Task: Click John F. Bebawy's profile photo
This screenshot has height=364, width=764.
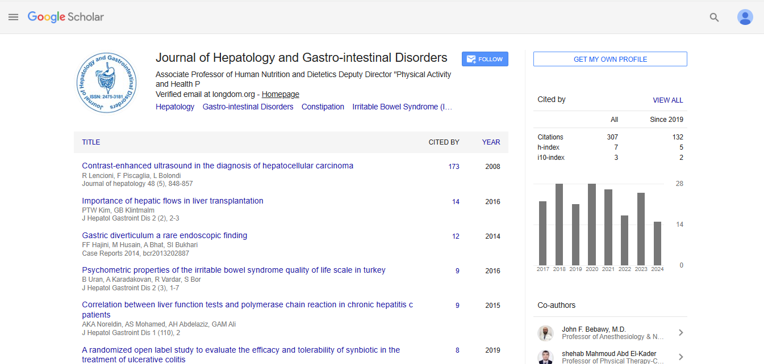Action: pyautogui.click(x=545, y=333)
